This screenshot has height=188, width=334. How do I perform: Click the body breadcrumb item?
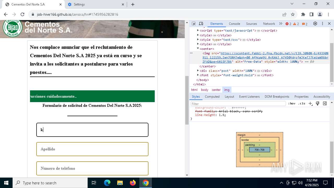click(205, 90)
